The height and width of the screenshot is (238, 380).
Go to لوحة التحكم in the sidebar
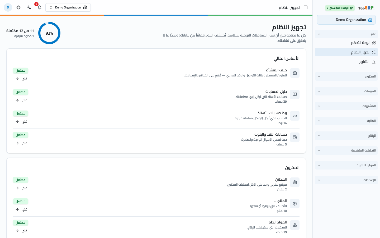346,43
